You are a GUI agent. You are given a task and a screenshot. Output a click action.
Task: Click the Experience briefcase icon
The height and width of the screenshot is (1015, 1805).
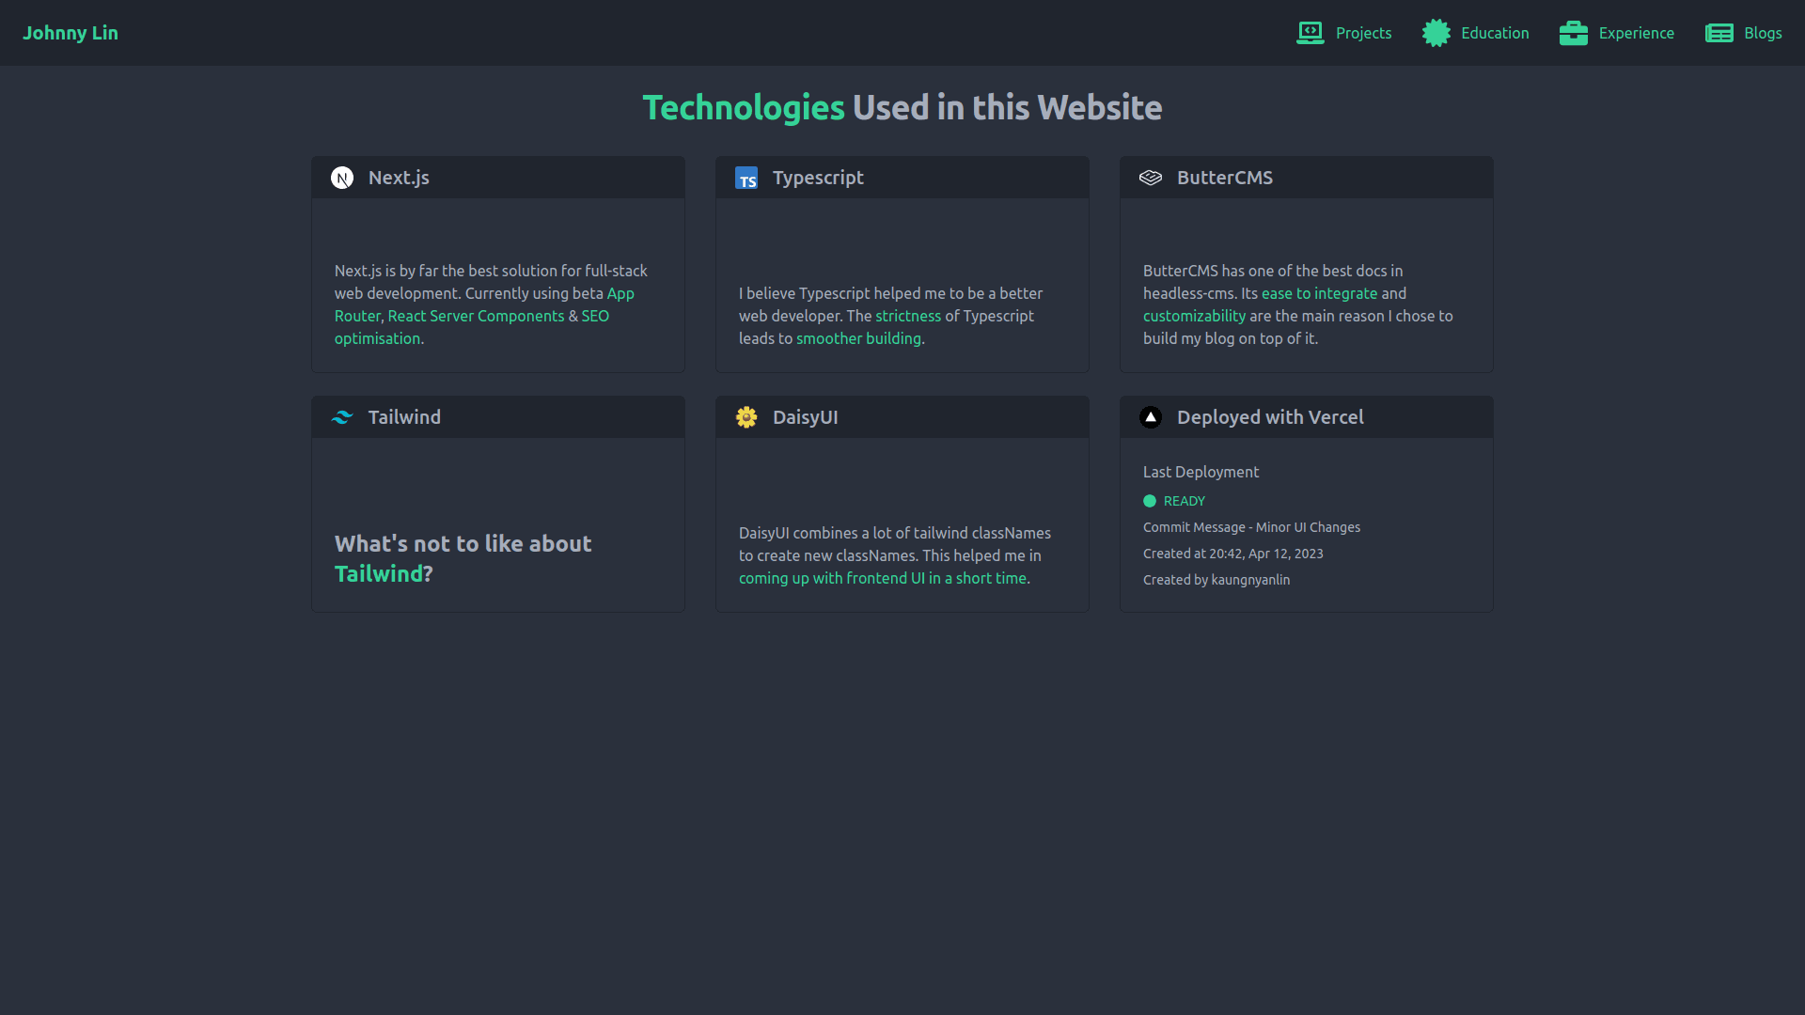click(x=1573, y=33)
